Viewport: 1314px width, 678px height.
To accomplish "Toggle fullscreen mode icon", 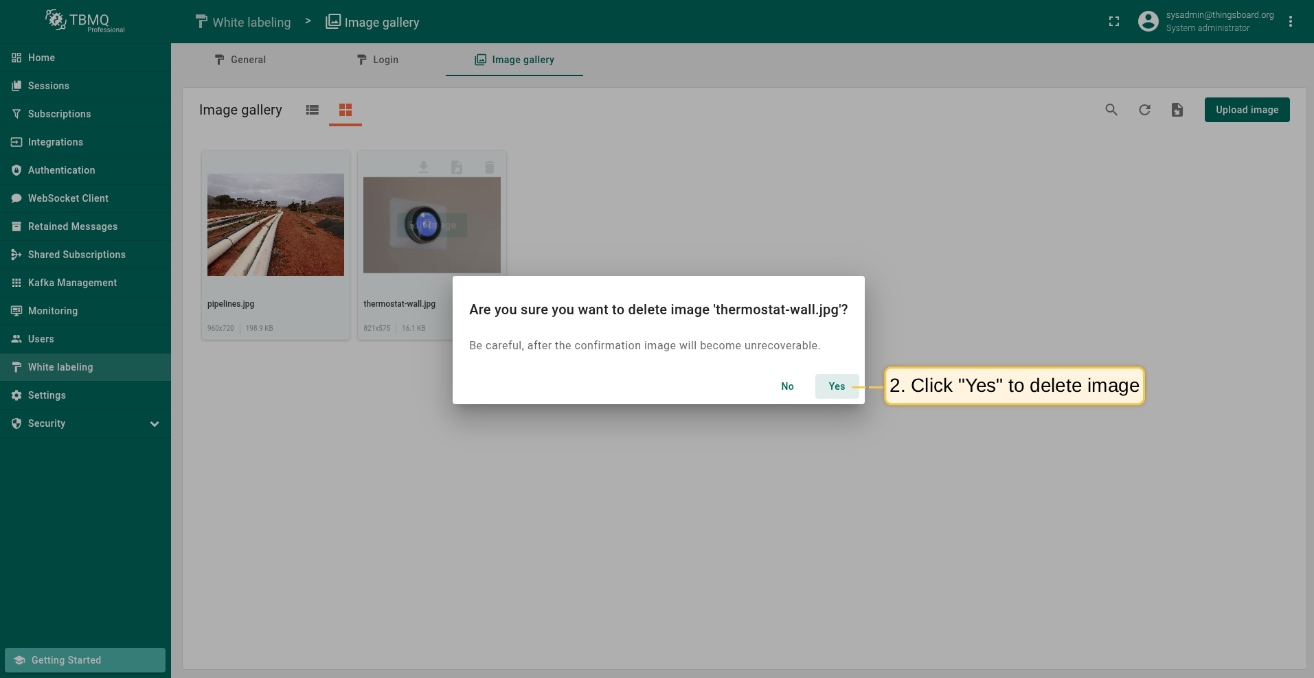I will [x=1113, y=22].
